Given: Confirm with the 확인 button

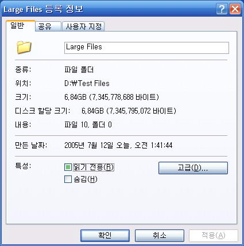Looking at the screenshot, I should coord(105,236).
